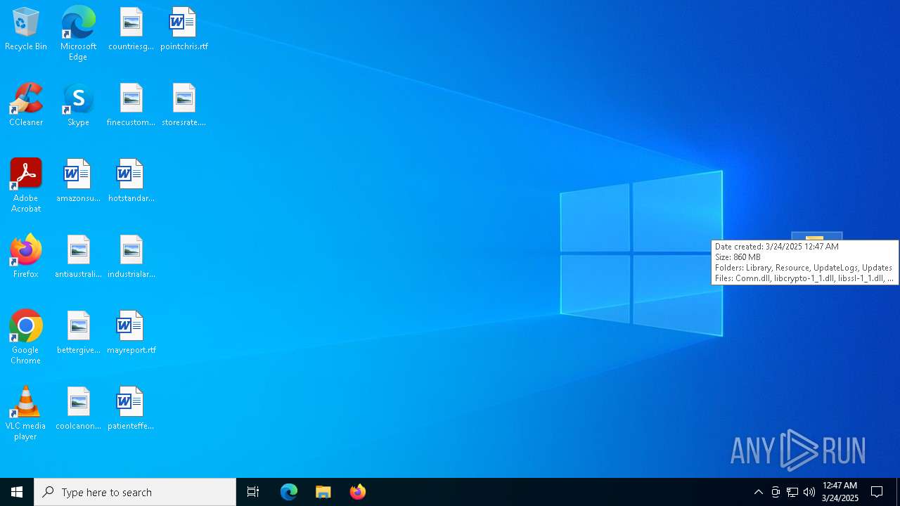Screen dimensions: 900x506
Task: Select the countriesg... image file
Action: tap(131, 30)
